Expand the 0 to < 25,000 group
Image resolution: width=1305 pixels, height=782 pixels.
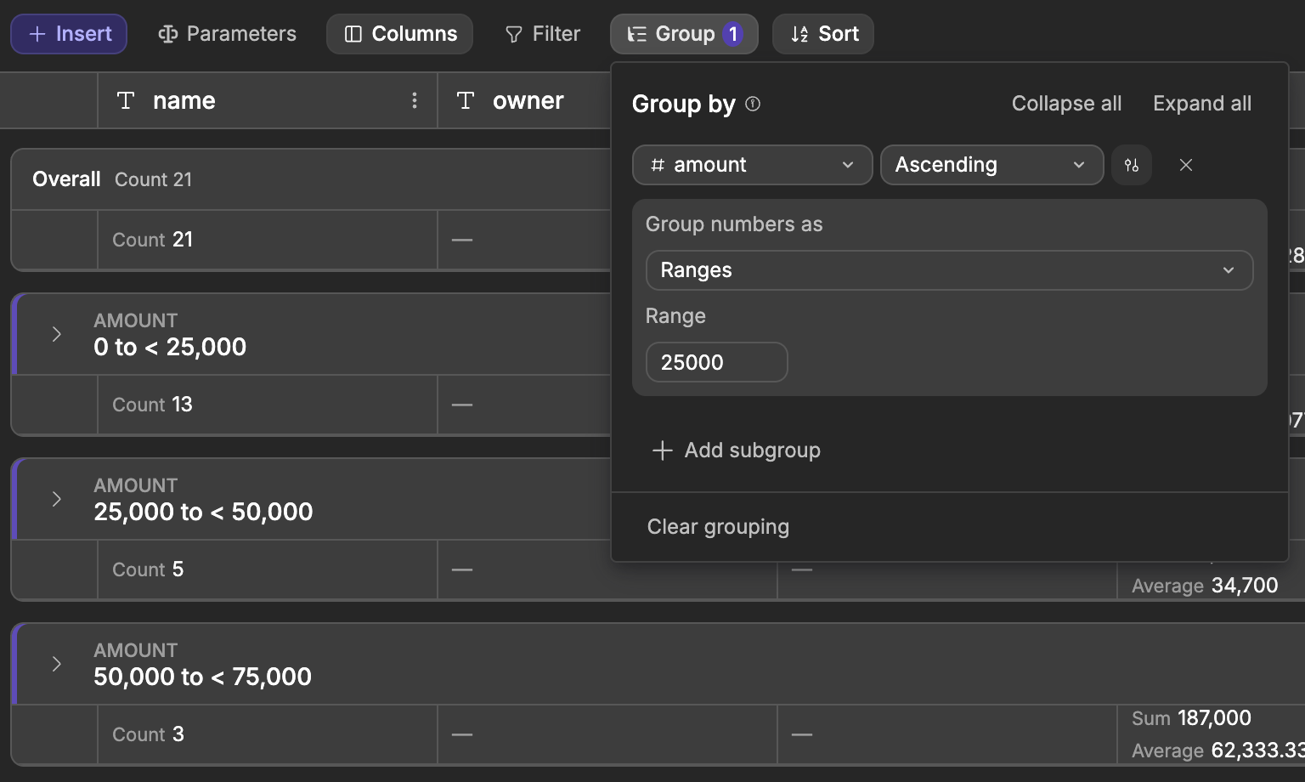(x=56, y=334)
